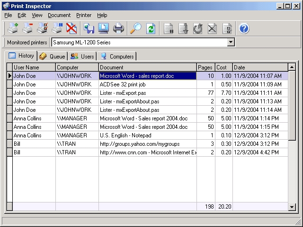
Task: Click the green refresh icon
Action: [x=151, y=29]
